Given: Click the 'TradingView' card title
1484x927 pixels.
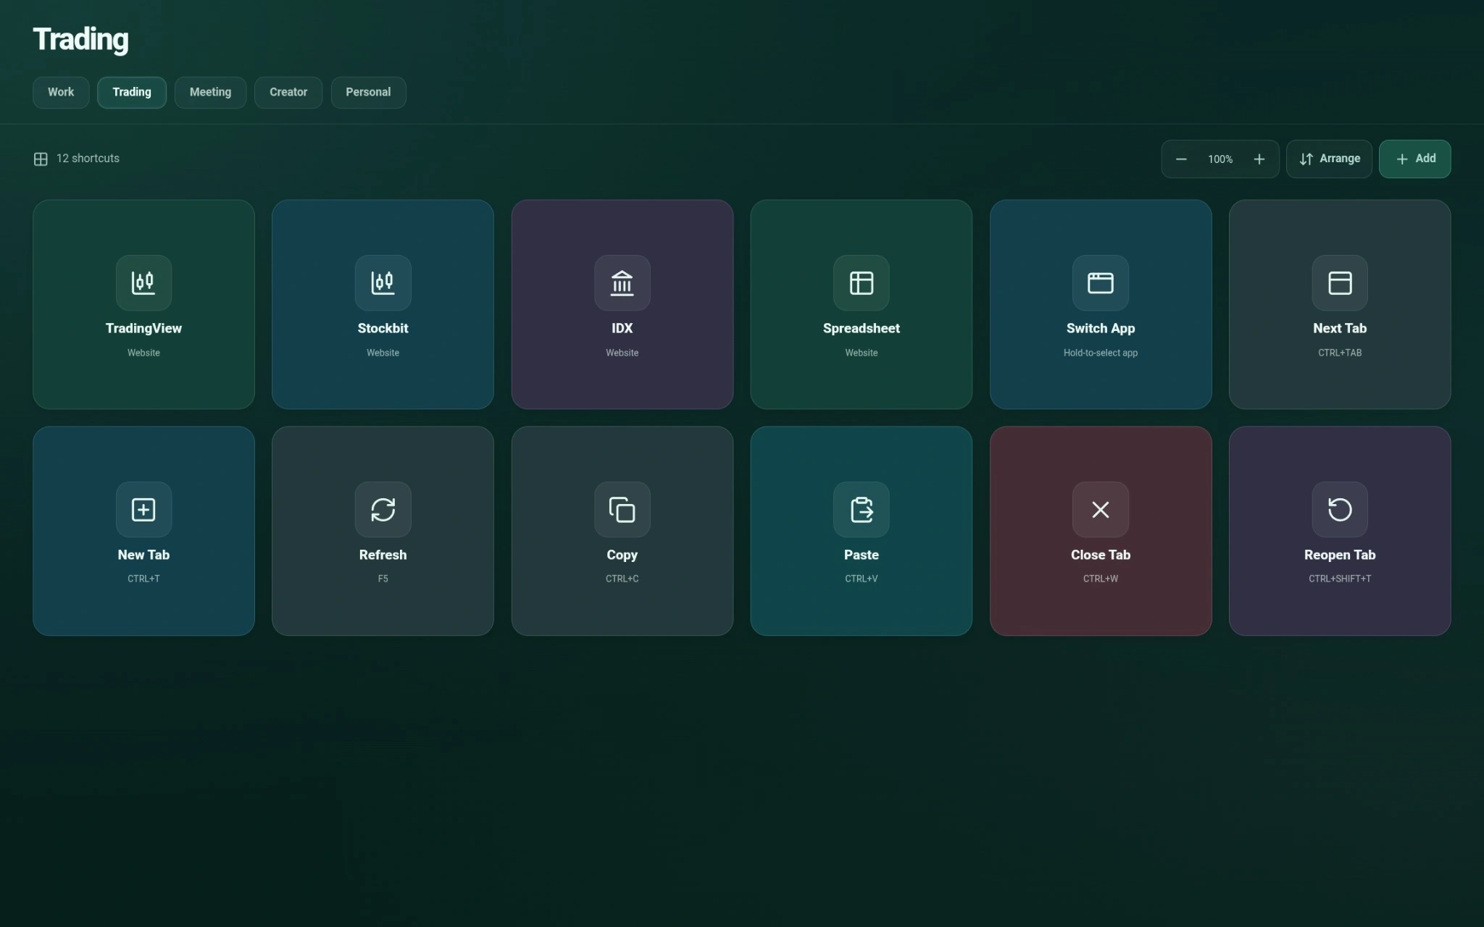Looking at the screenshot, I should (143, 328).
